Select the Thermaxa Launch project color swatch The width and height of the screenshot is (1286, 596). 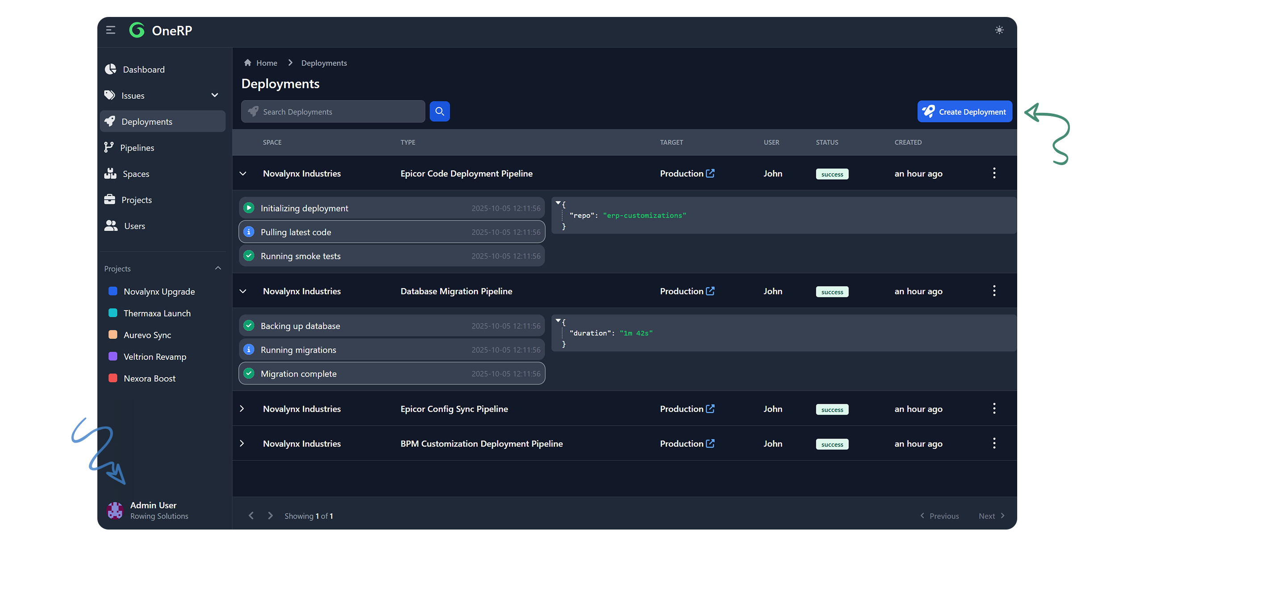[113, 313]
